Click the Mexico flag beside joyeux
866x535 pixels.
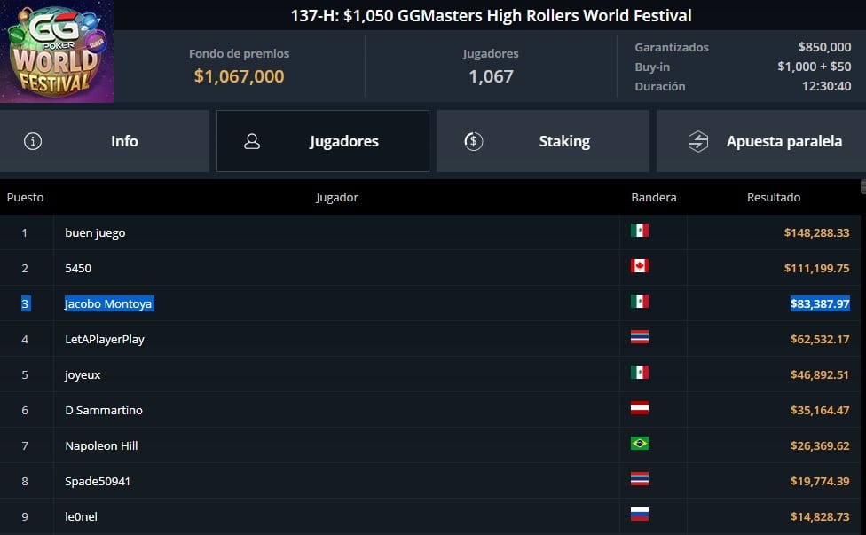pos(640,372)
